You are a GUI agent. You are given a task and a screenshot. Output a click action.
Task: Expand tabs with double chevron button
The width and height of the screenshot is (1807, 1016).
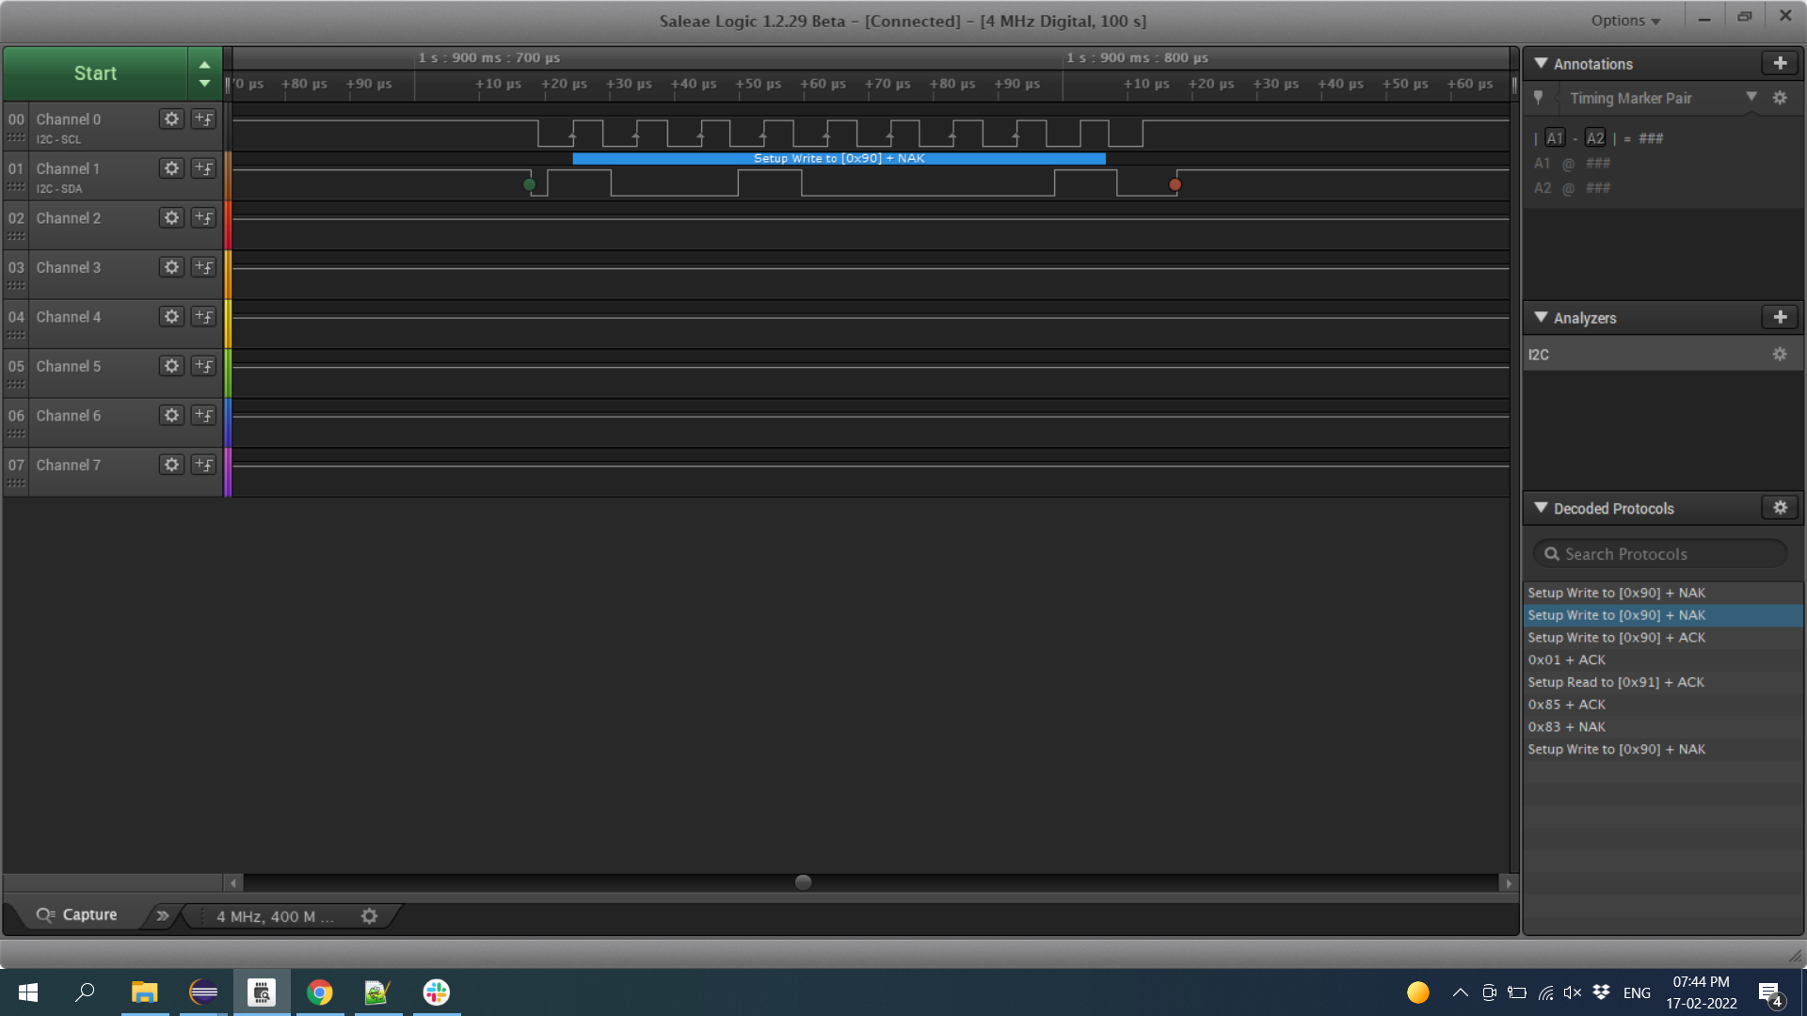(x=163, y=915)
